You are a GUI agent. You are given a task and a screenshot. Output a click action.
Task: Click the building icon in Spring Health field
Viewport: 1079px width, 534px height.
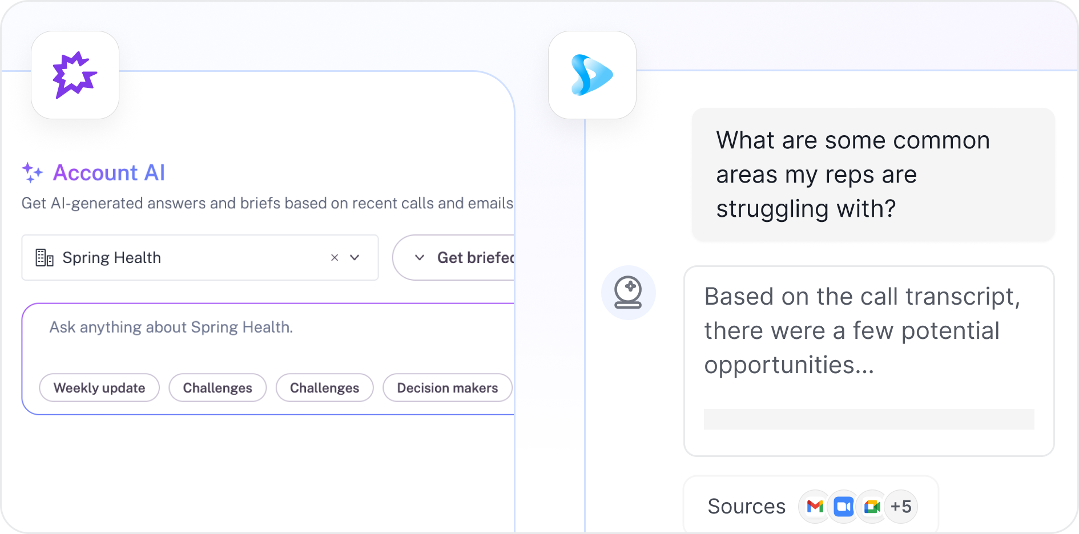point(45,258)
